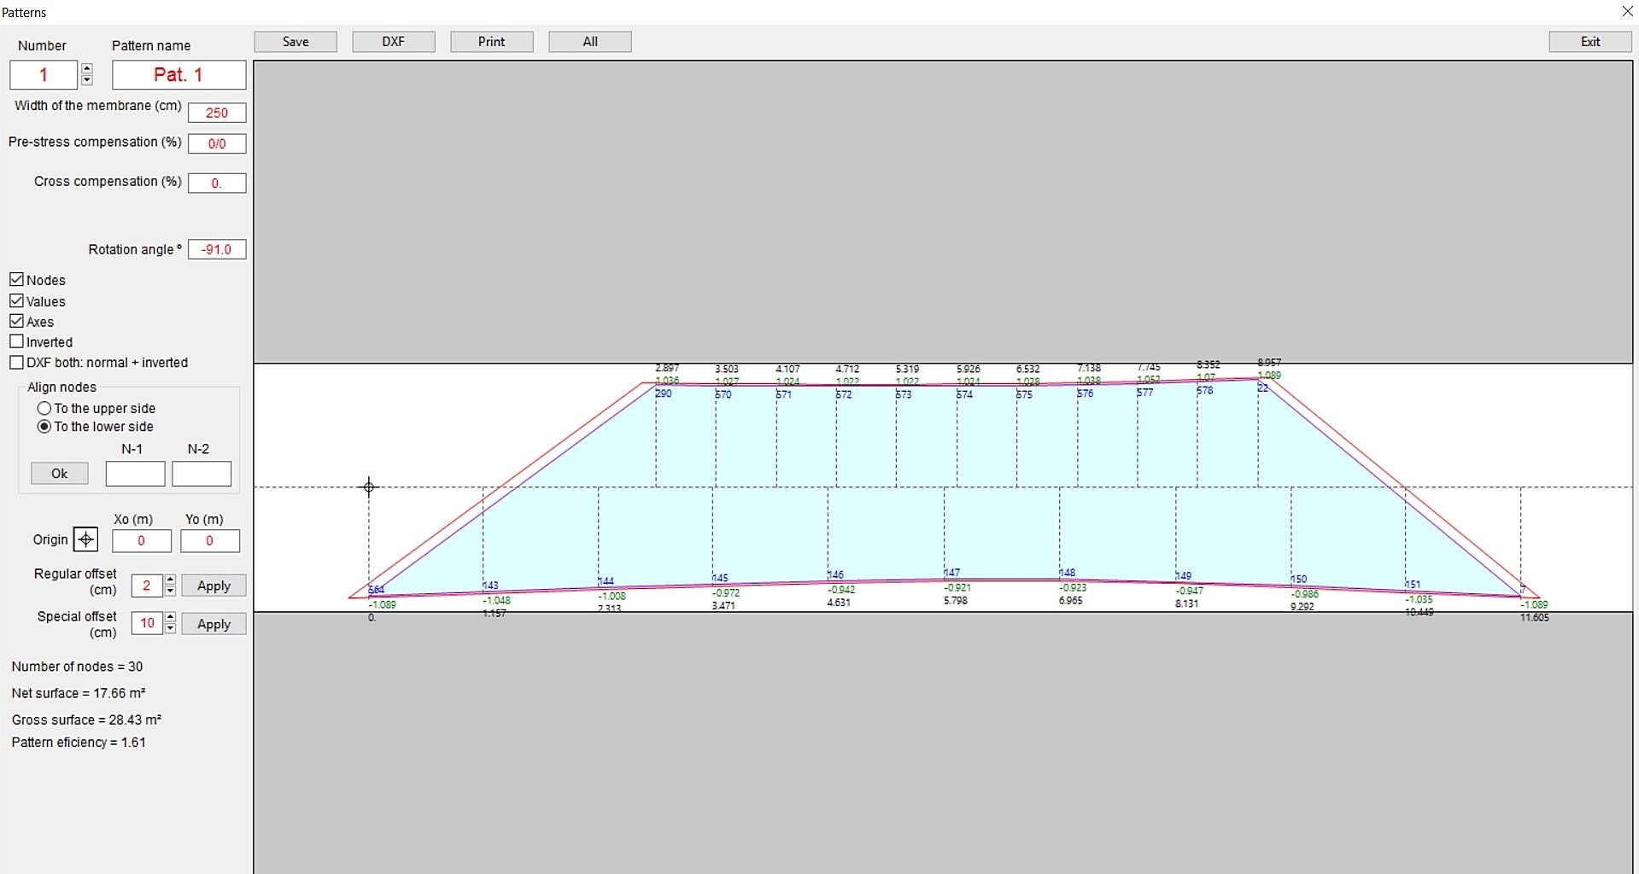Select the To the upper side radio button

pos(44,408)
